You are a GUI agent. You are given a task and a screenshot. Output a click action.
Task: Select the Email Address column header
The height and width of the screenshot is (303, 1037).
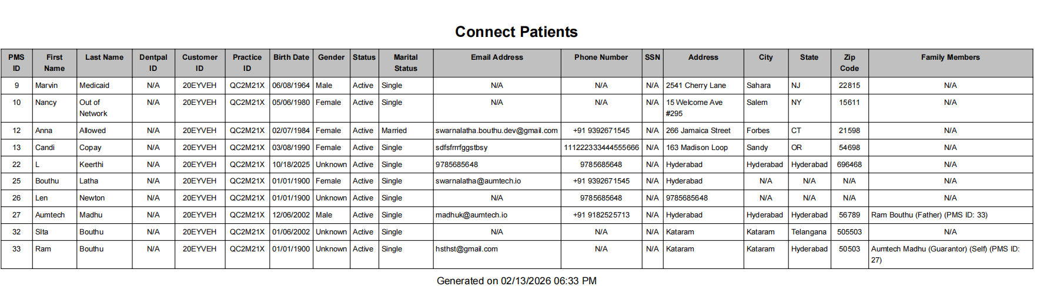[x=497, y=57]
